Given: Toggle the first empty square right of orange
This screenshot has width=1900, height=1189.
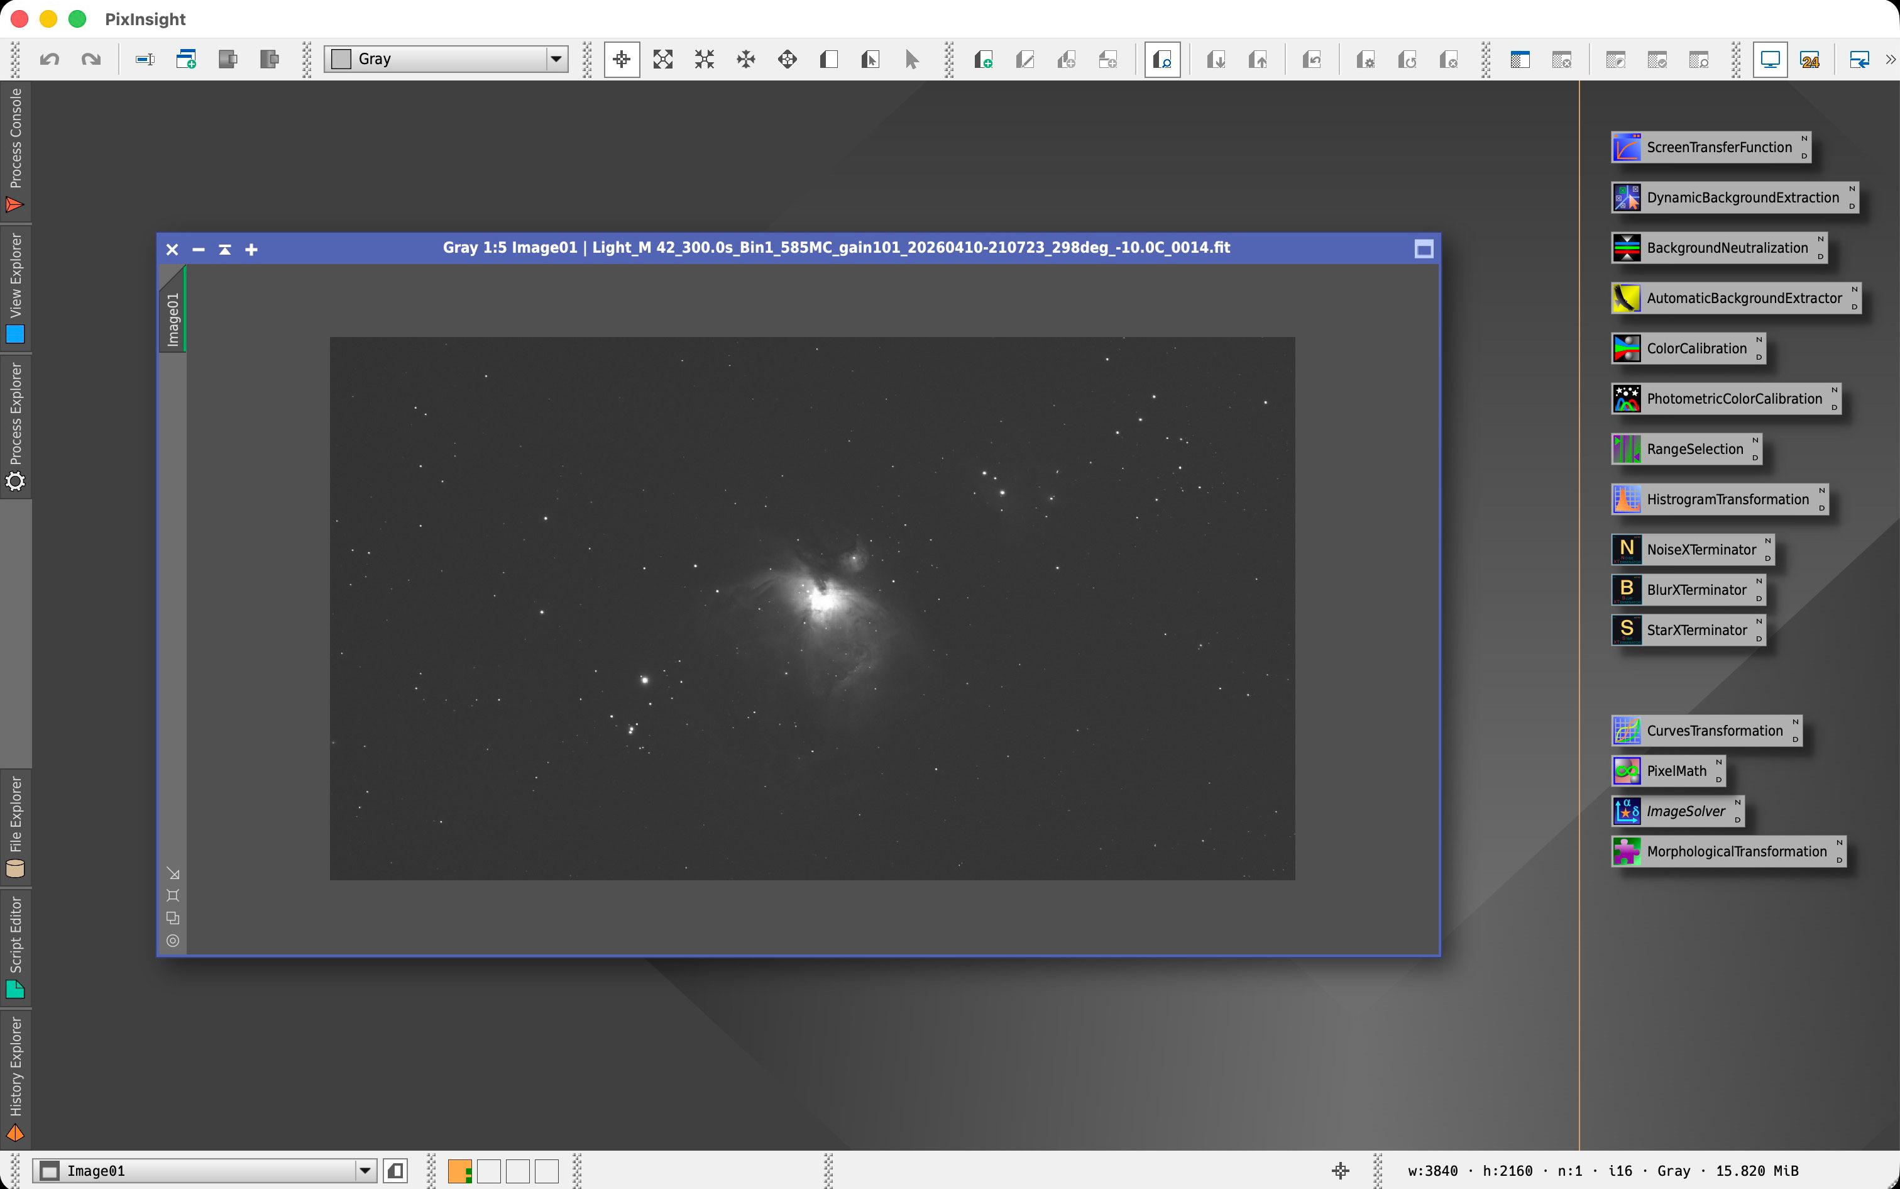Looking at the screenshot, I should point(489,1171).
